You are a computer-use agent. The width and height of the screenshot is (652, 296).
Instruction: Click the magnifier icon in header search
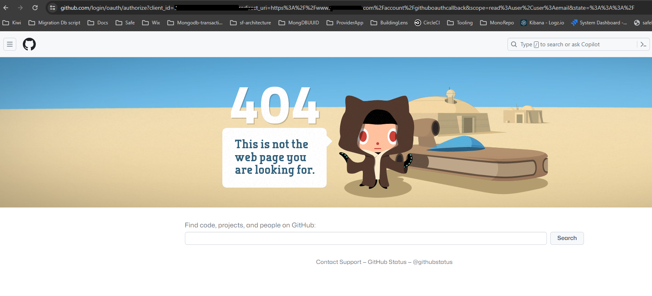click(x=514, y=44)
